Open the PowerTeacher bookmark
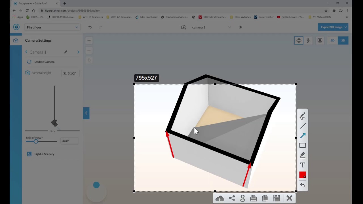Screen dimensions: 363x204 point(263,17)
